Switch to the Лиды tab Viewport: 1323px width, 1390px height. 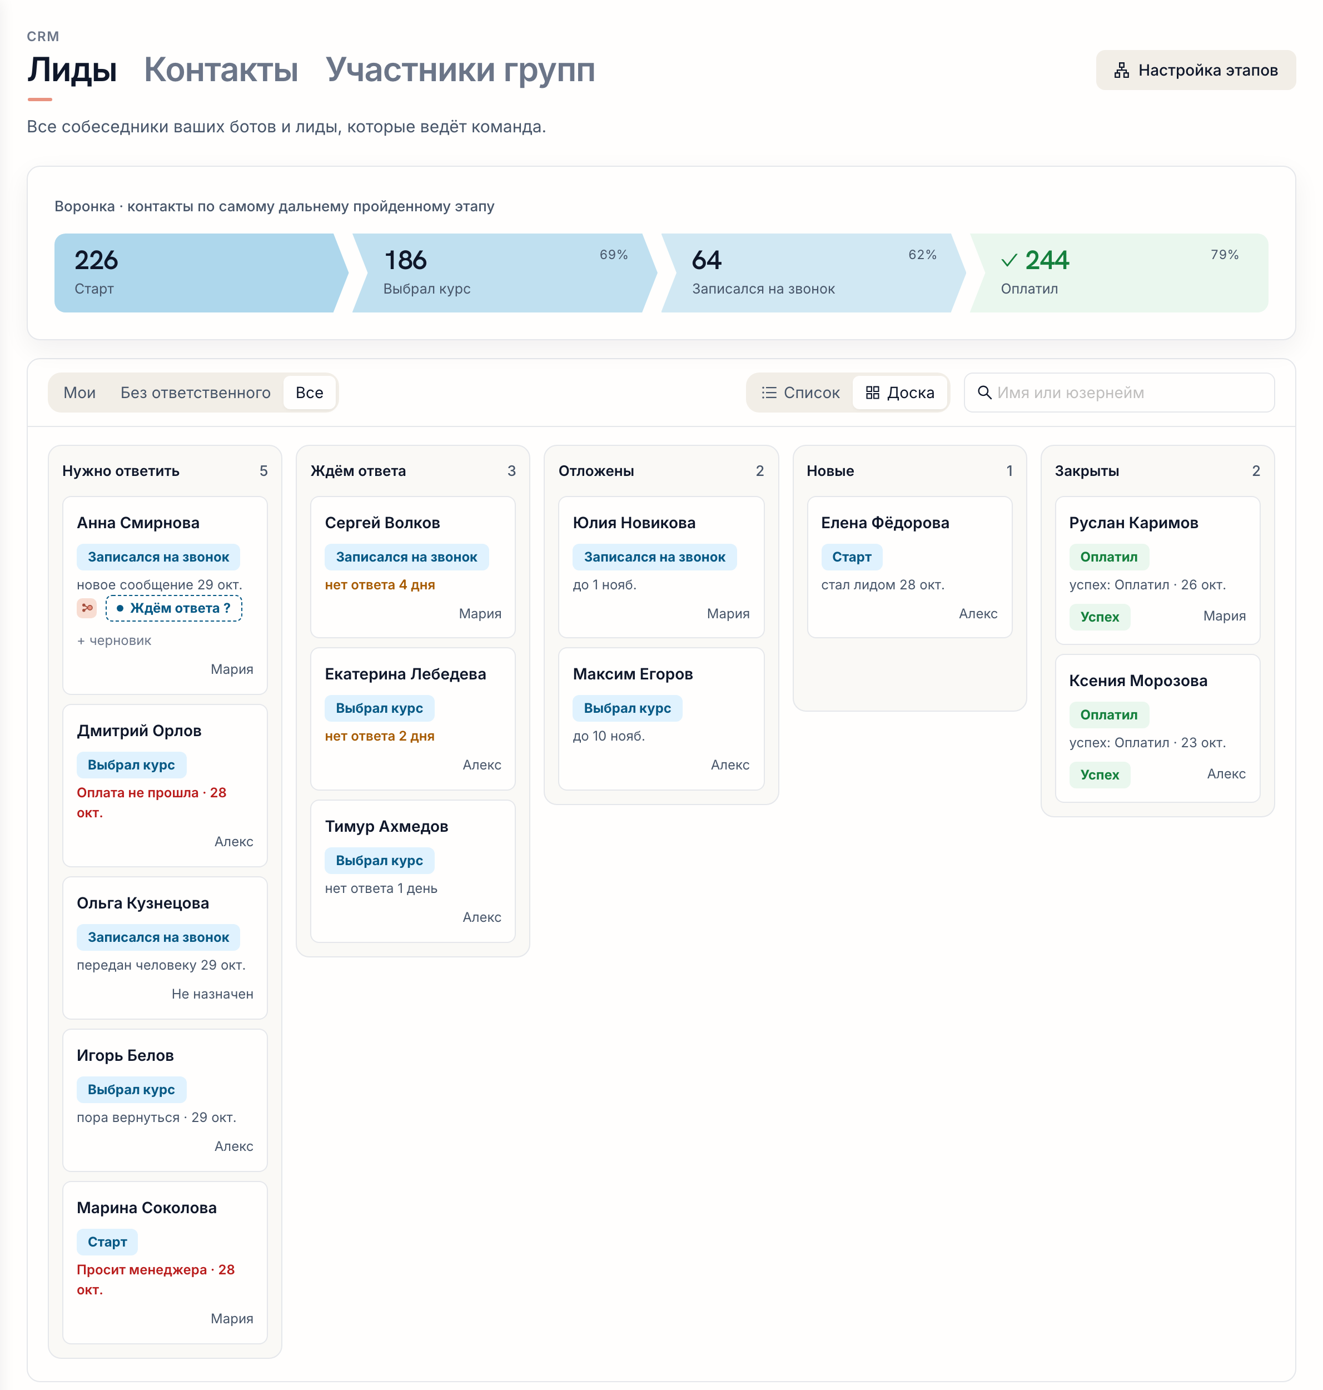click(x=72, y=70)
